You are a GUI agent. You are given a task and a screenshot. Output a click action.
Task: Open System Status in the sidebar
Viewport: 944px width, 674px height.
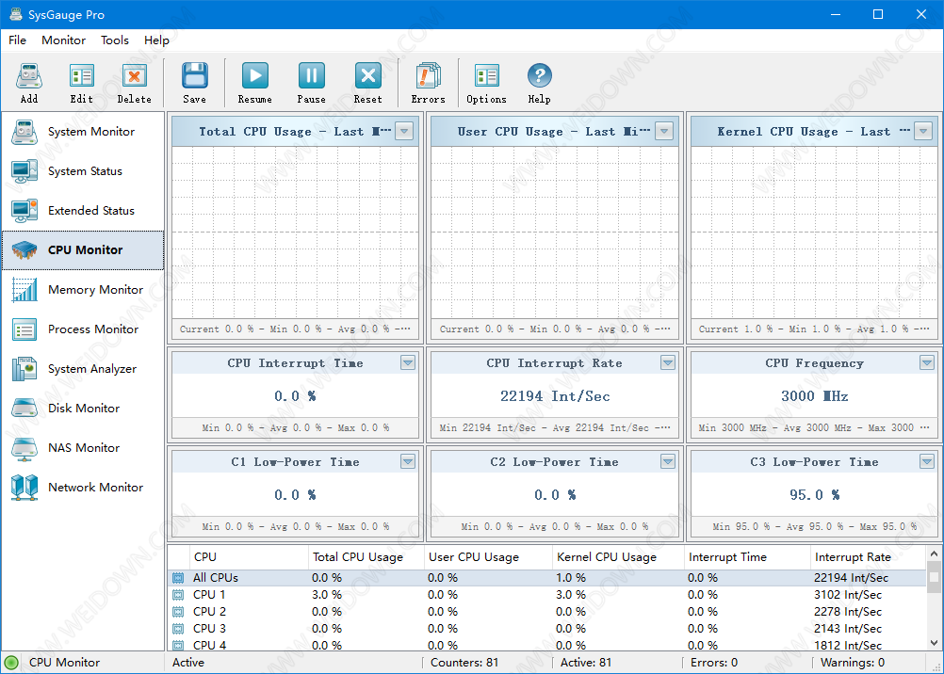[83, 171]
